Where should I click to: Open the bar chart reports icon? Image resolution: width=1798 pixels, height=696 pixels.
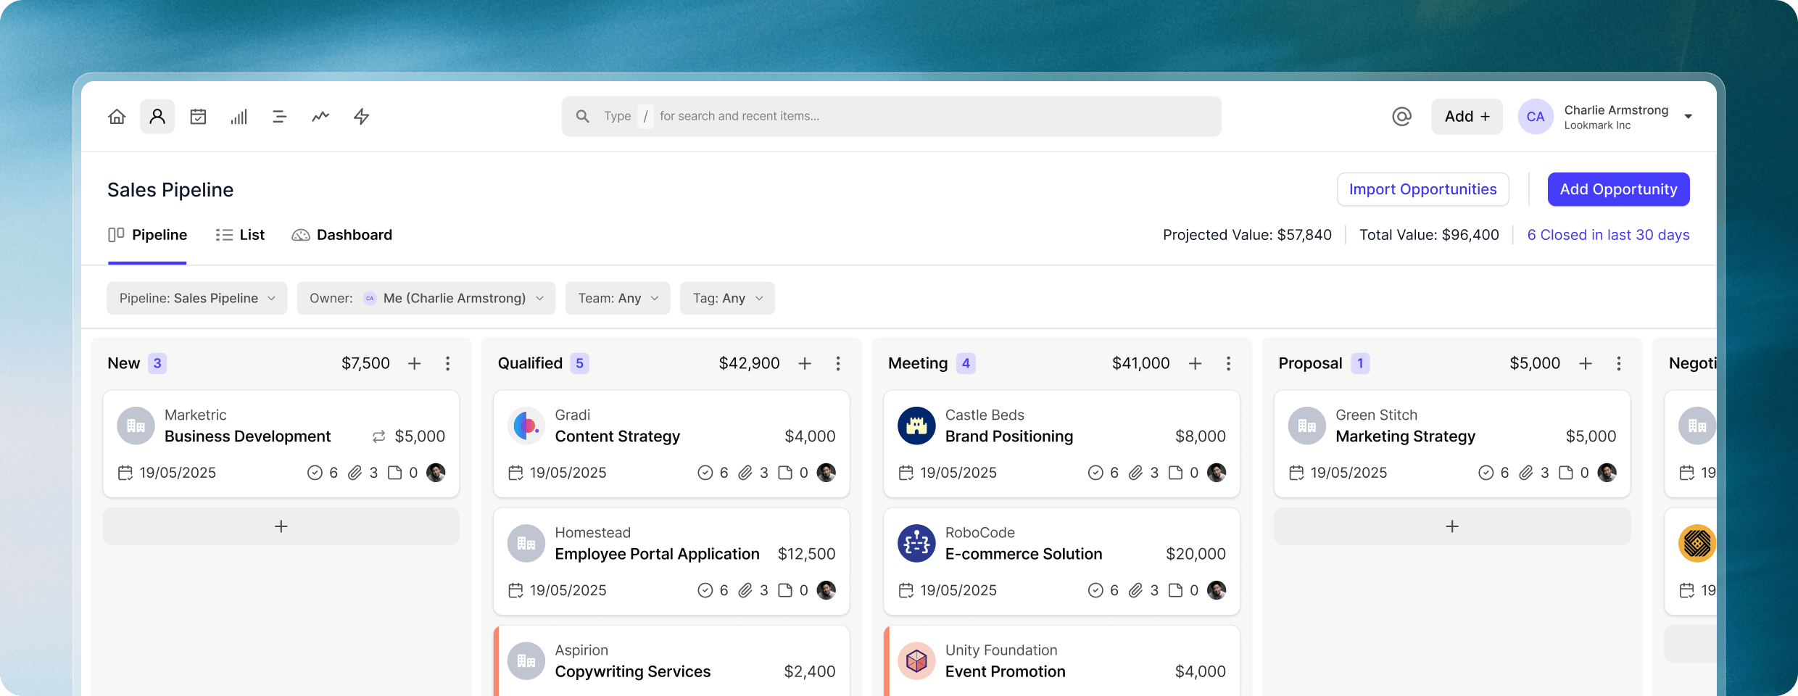(239, 116)
